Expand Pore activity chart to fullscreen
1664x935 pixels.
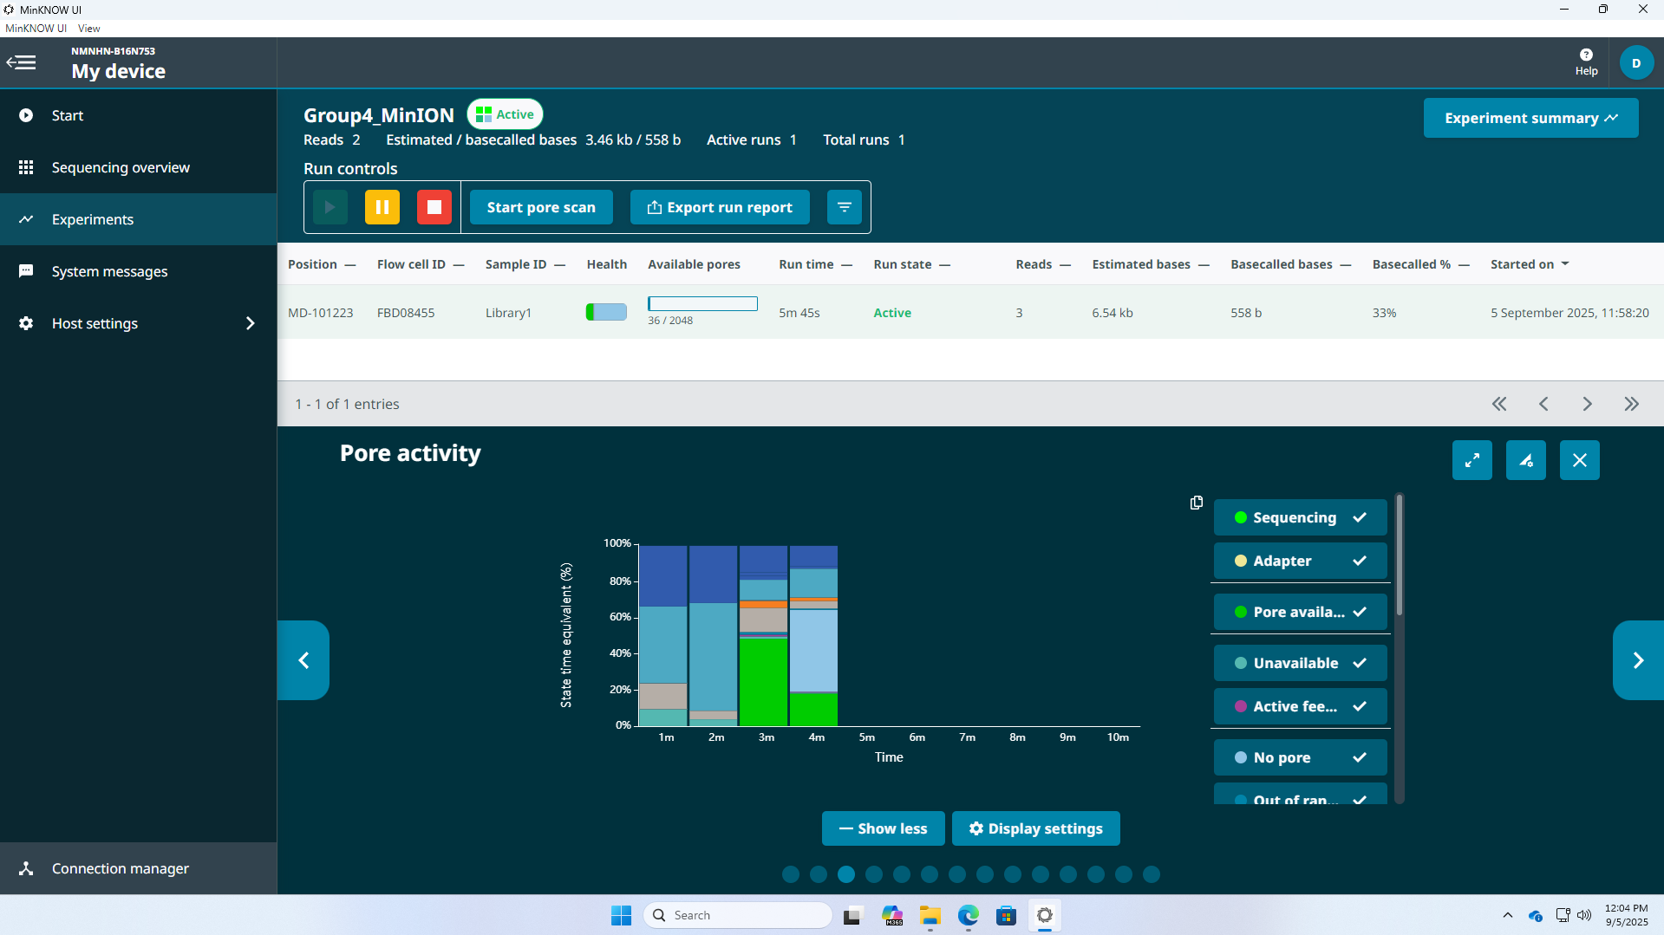click(x=1471, y=460)
